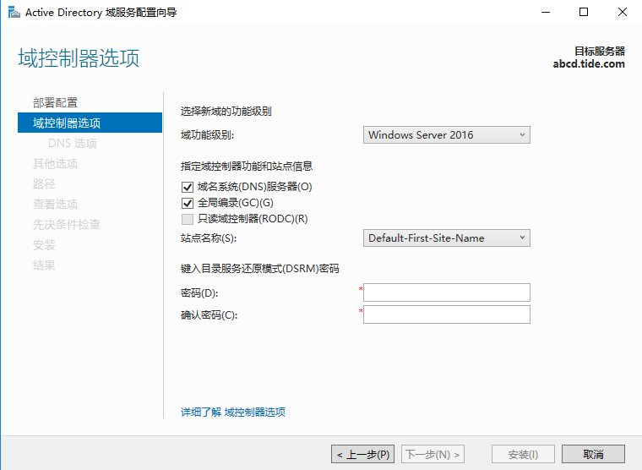This screenshot has width=642, height=470.
Task: Click the 键入目录服务还原模式(DSRM)密码 text
Action: 260,269
